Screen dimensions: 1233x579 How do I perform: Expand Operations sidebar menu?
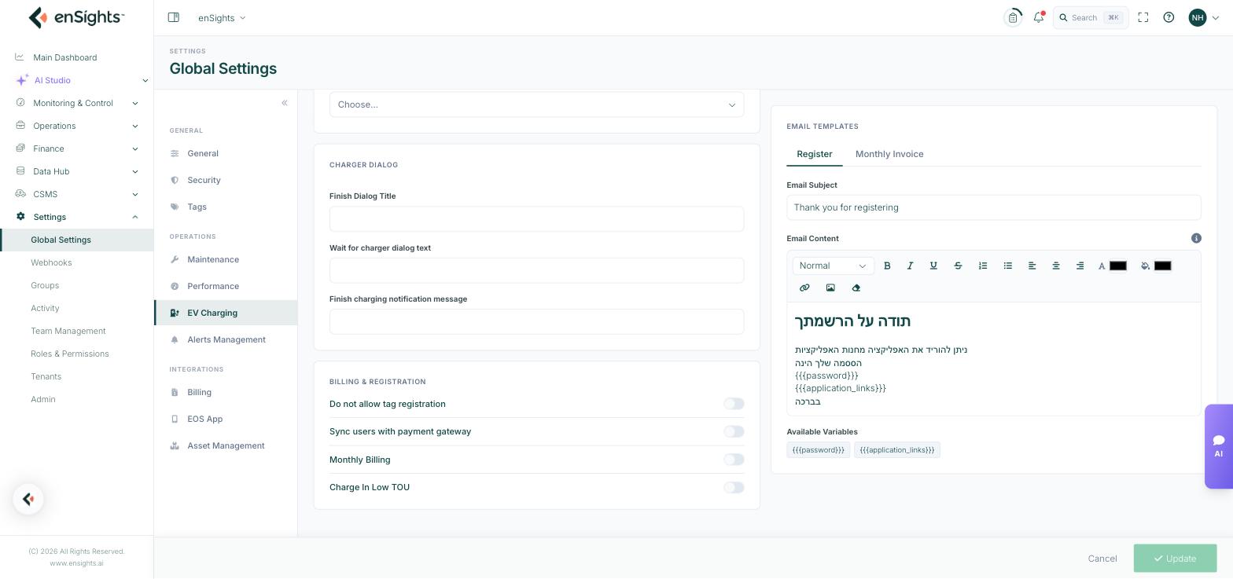point(77,126)
